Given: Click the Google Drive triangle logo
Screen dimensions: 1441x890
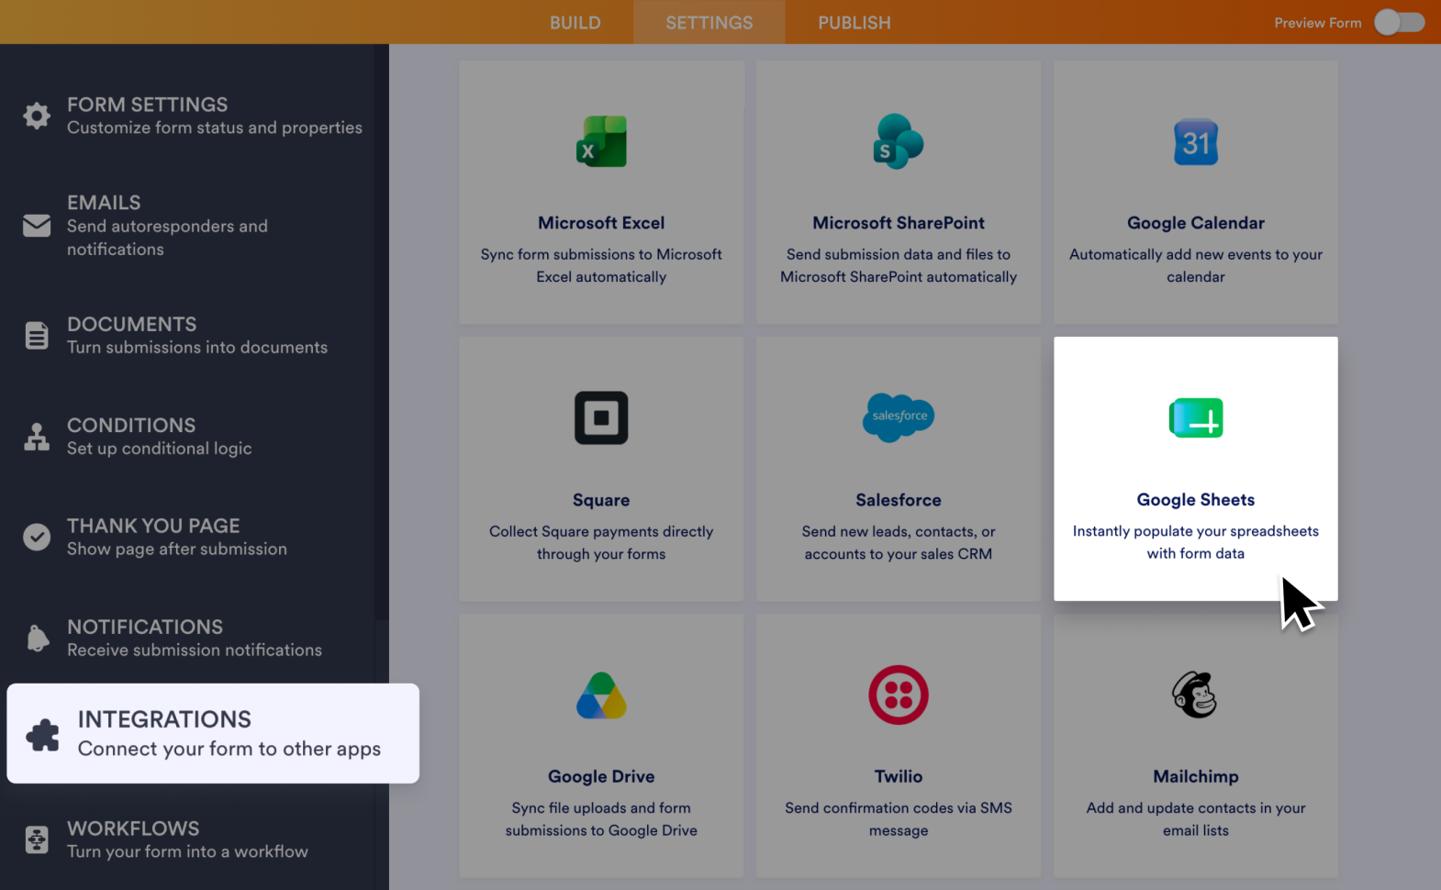Looking at the screenshot, I should tap(601, 695).
